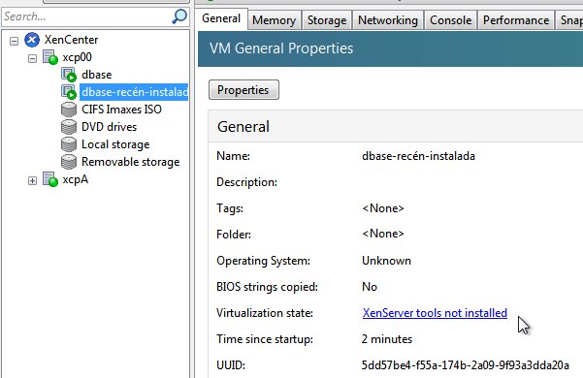Open the Console tab
Screen dimensions: 583x378
451,20
